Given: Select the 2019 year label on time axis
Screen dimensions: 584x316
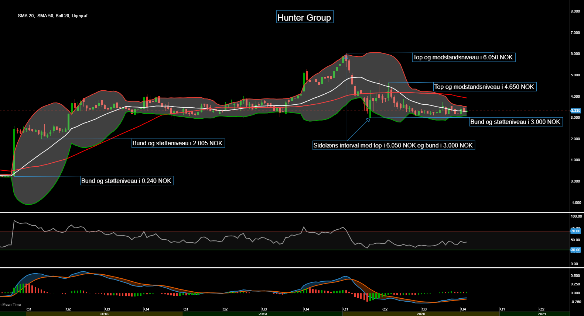Looking at the screenshot, I should tap(263, 314).
